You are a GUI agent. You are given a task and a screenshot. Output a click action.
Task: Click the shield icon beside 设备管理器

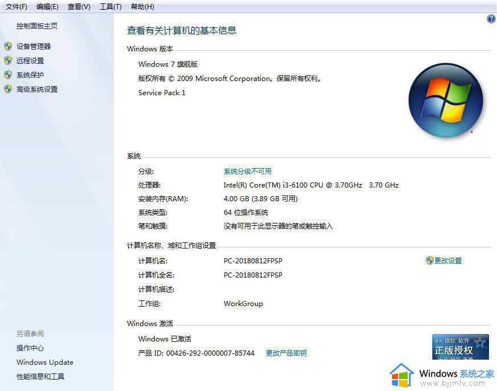[8, 46]
